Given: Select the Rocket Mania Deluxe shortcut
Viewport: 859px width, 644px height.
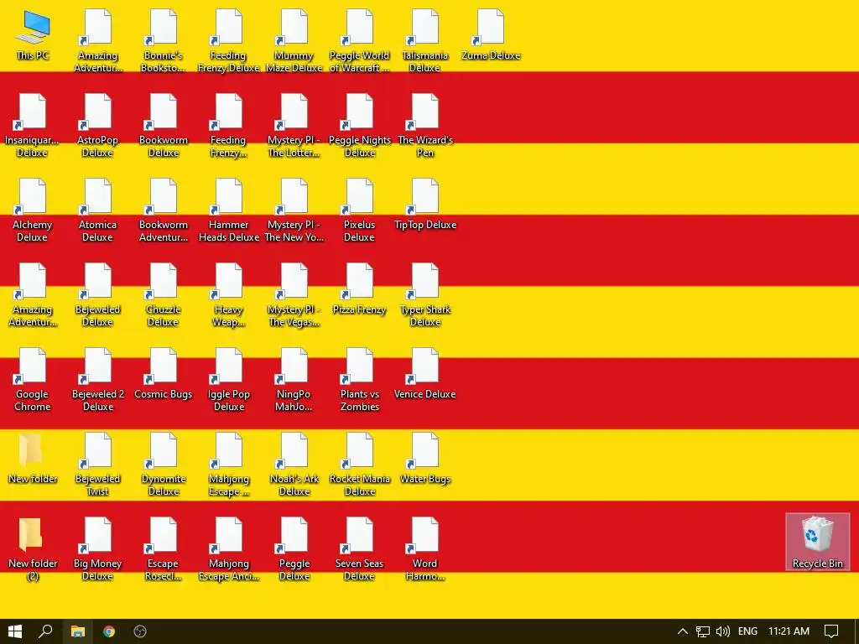Looking at the screenshot, I should 359,465.
